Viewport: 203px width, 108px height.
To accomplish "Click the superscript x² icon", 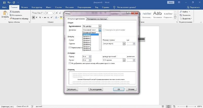I will pos(51,17).
